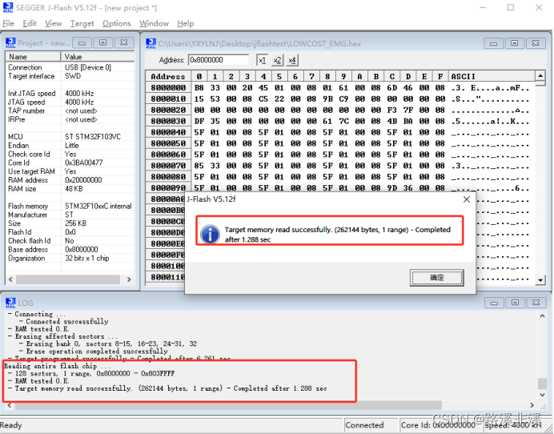
Task: Click the J-Flash icon in hex file window title
Action: [x=151, y=43]
